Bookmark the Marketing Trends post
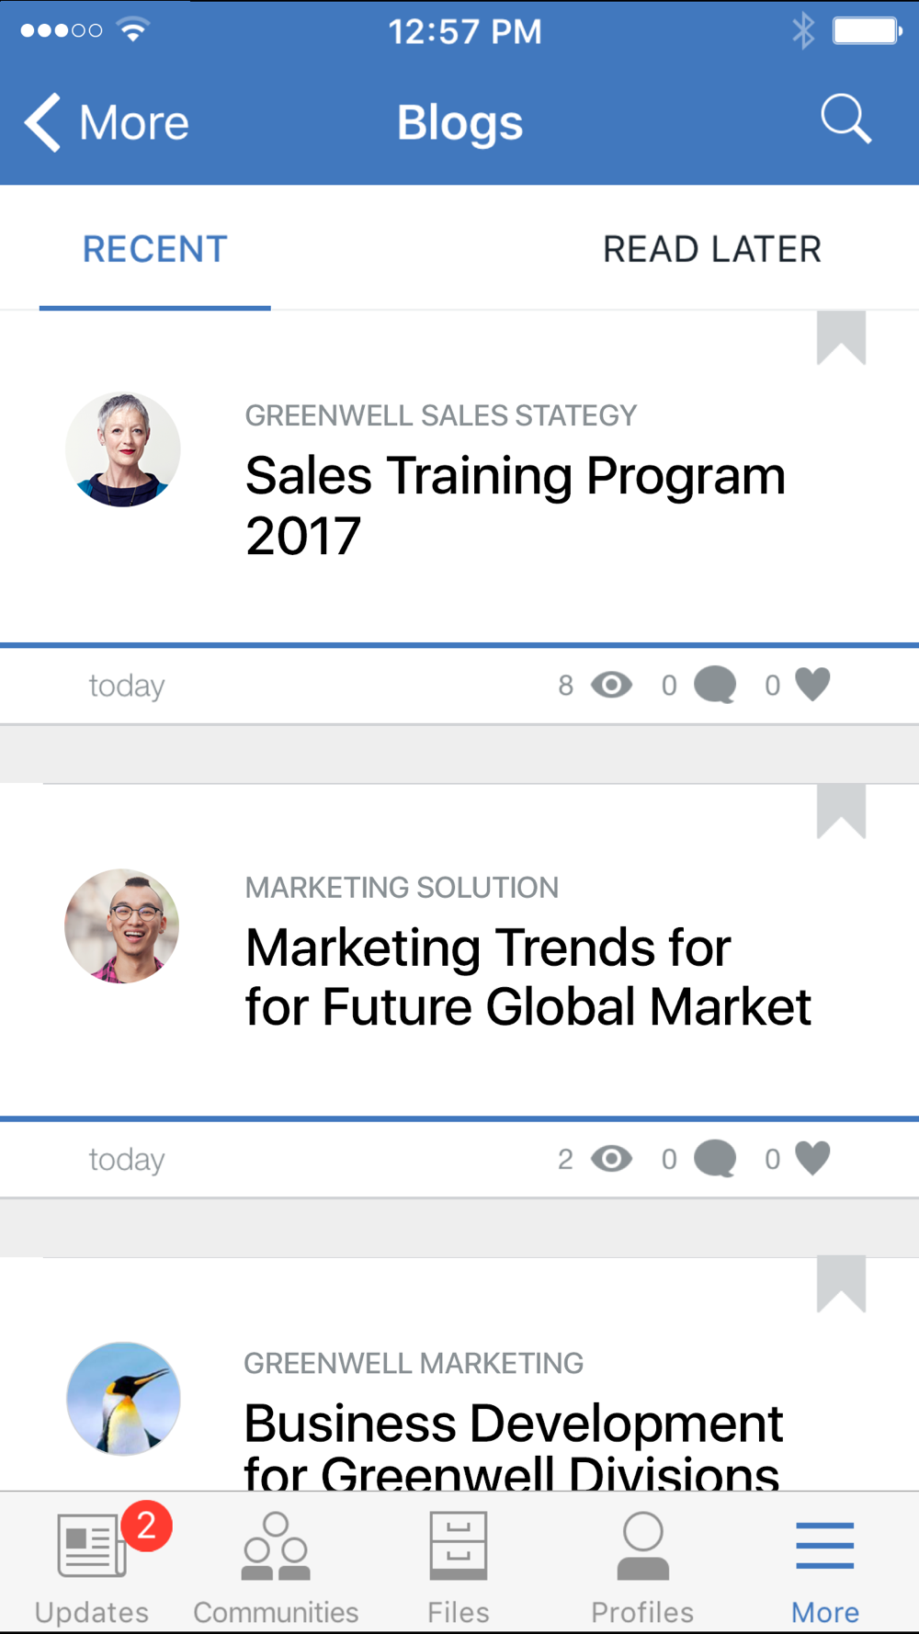Screen dimensions: 919x1634 [841, 811]
